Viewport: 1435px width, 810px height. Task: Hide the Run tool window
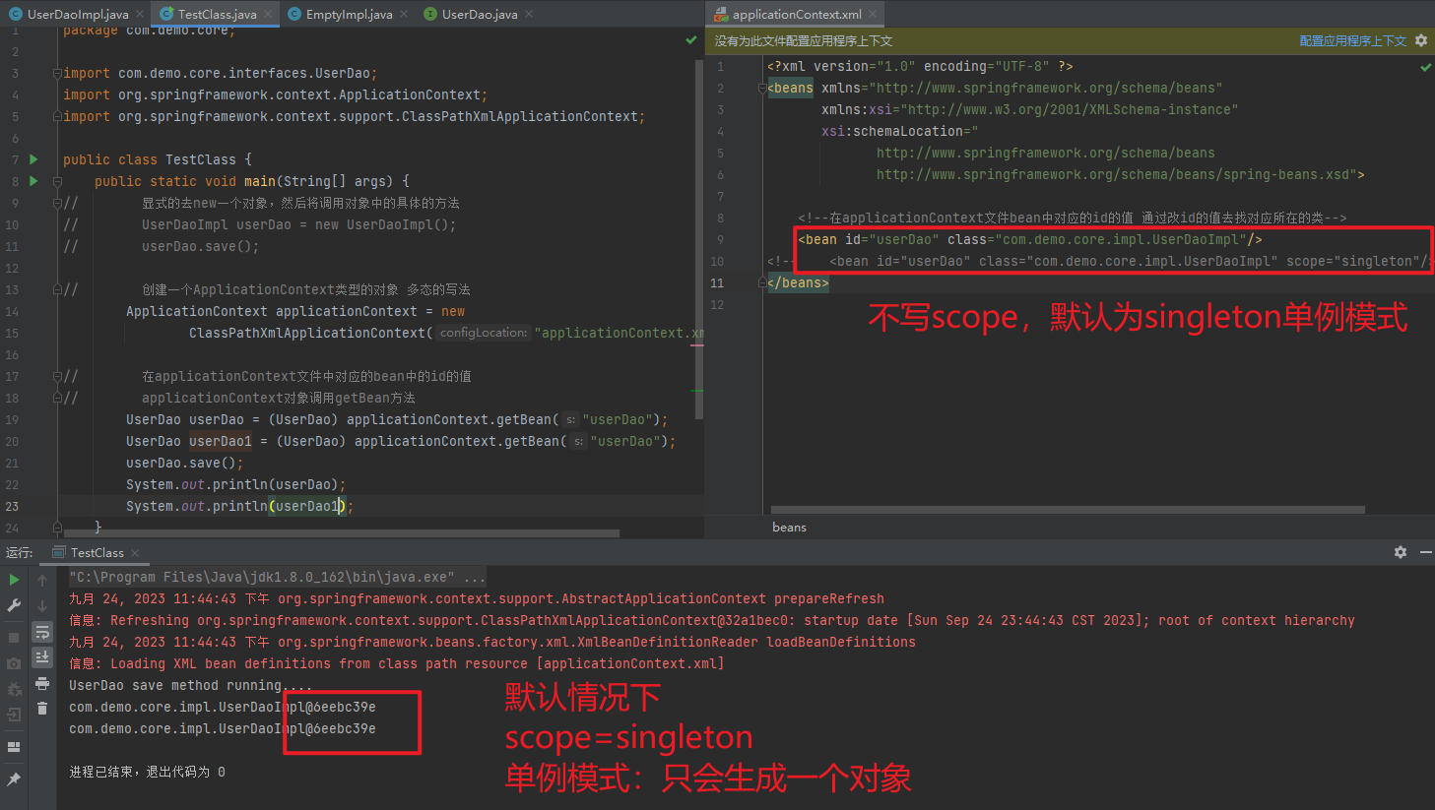(1425, 552)
